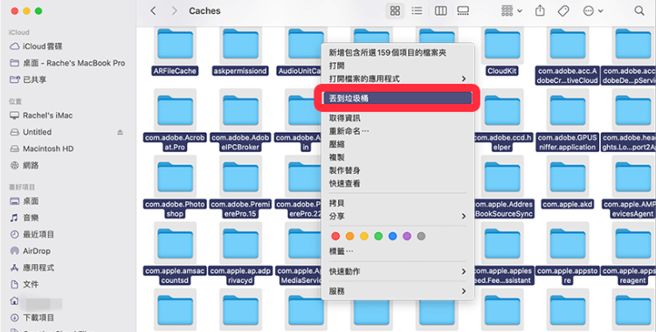Apply the green tag color
656x332 pixels.
(x=378, y=236)
